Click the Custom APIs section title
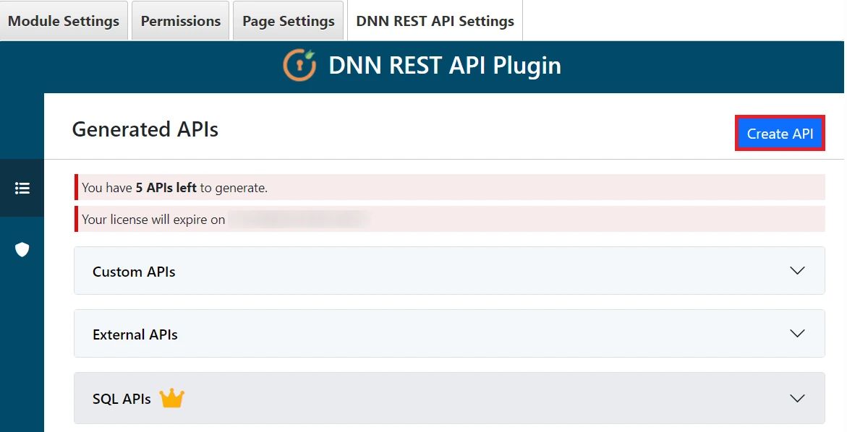This screenshot has width=847, height=432. pos(134,272)
